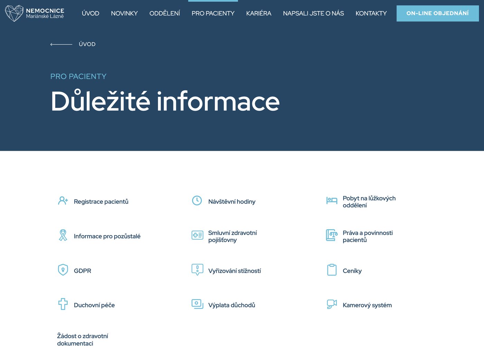
Task: Click the GDPR shield icon
Action: click(x=63, y=270)
